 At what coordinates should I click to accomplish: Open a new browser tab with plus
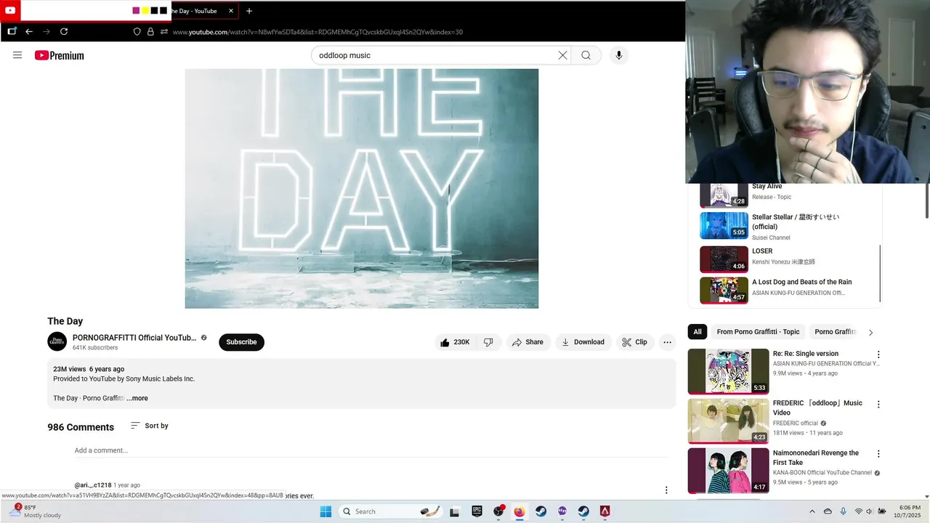click(x=249, y=11)
